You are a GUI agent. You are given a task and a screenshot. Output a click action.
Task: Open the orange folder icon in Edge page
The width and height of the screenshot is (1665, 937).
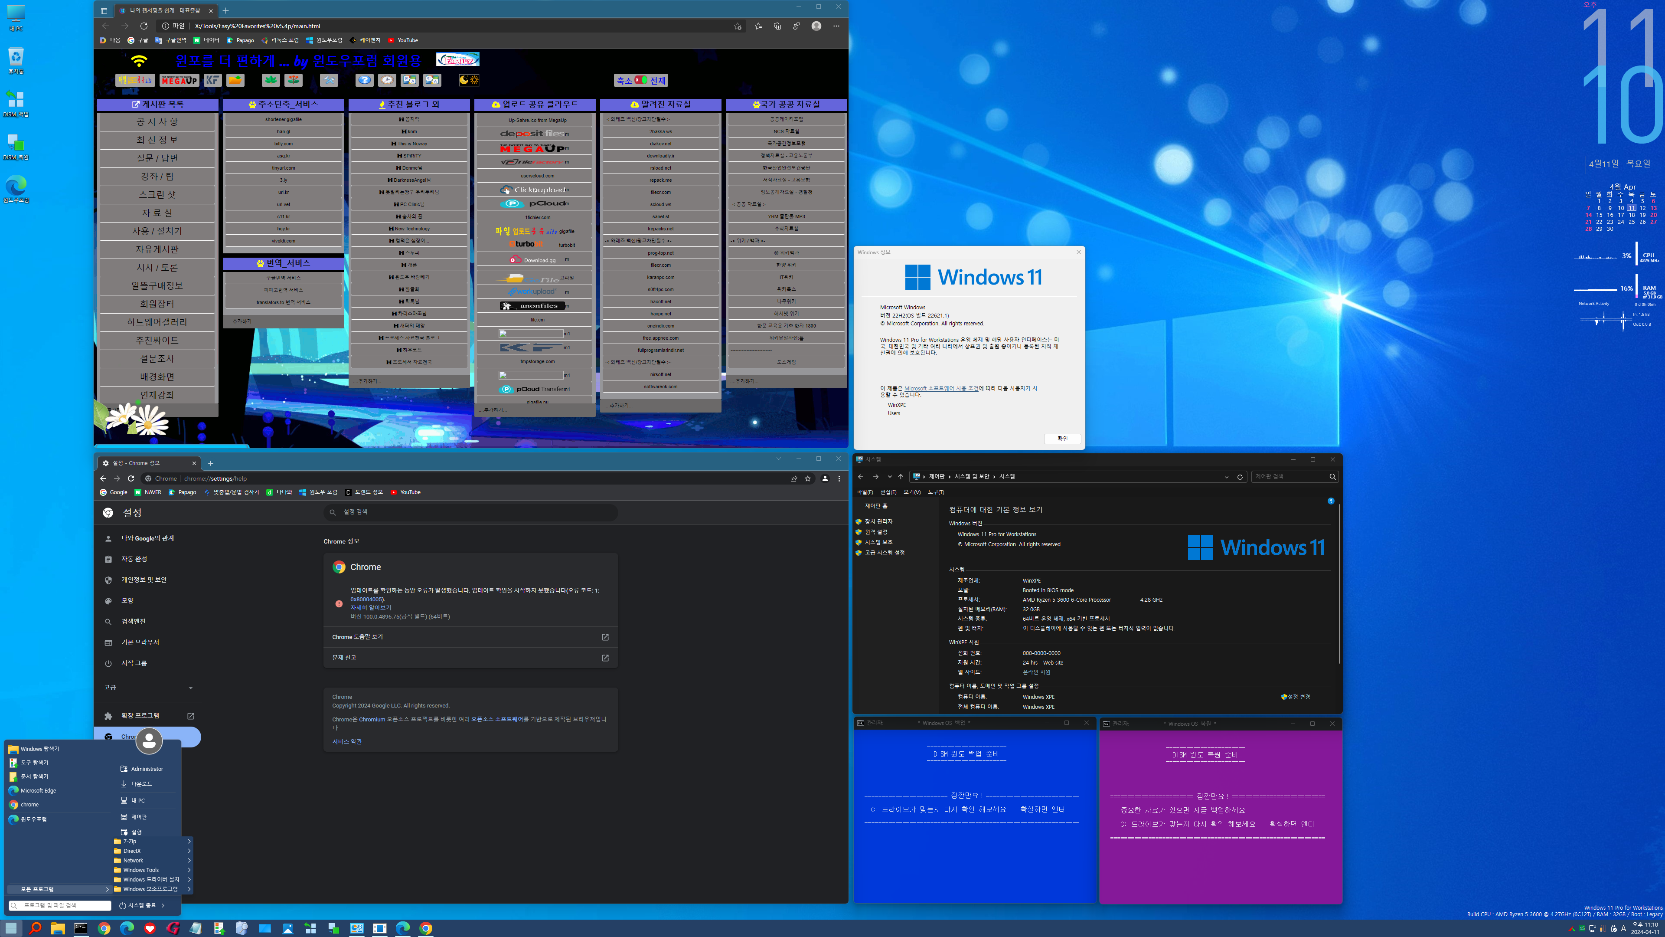point(235,80)
